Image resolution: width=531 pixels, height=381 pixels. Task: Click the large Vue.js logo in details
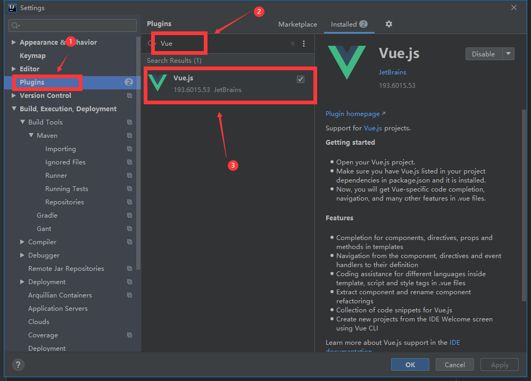tap(347, 62)
